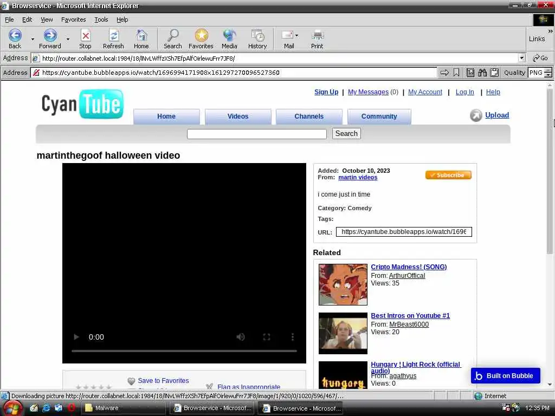Open Cripto Madness! (SONG) related video
The width and height of the screenshot is (555, 416).
point(409,266)
